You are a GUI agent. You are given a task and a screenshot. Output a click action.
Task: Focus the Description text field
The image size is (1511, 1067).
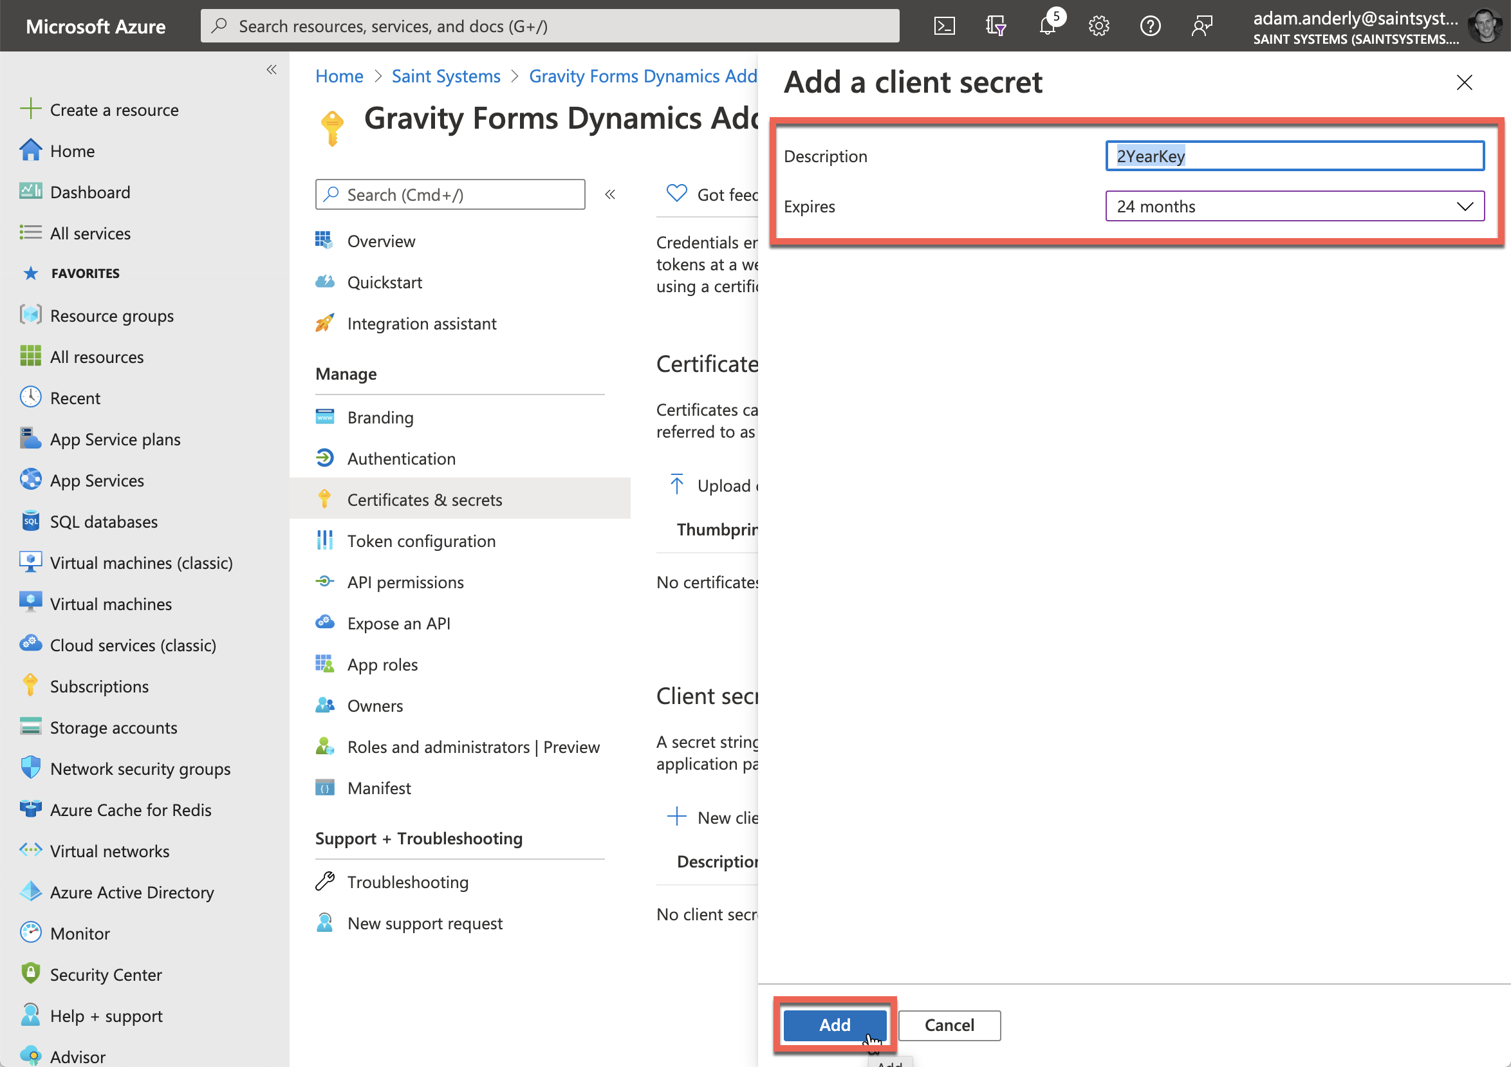coord(1295,156)
